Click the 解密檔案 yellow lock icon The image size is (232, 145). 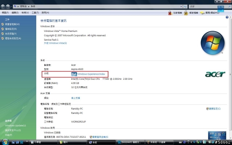coord(186,13)
